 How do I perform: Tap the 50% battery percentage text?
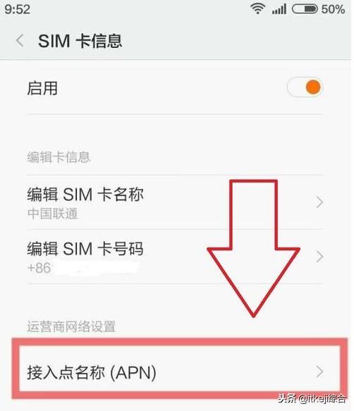pyautogui.click(x=333, y=9)
